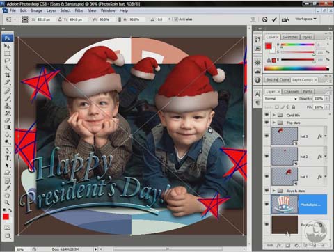The height and width of the screenshot is (252, 334).
Task: Open the layer blend mode dropdown
Action: [280, 99]
